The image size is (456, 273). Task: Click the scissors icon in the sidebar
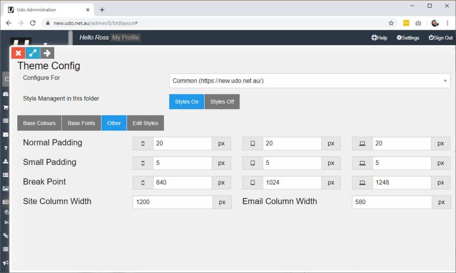(x=6, y=223)
